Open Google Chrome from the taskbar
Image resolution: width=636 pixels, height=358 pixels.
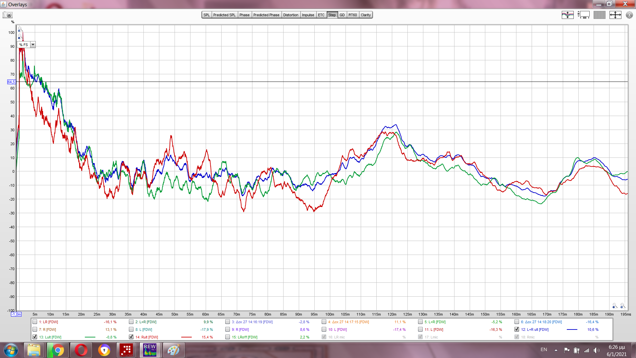(57, 350)
